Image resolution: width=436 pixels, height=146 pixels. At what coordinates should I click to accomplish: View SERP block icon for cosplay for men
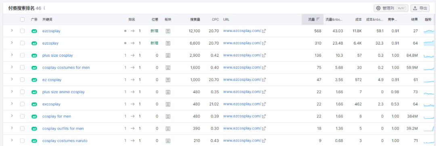point(168,116)
